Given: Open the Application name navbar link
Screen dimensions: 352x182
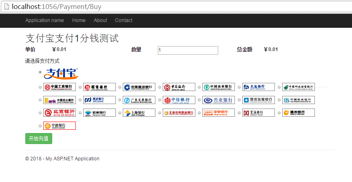Looking at the screenshot, I should (x=44, y=20).
